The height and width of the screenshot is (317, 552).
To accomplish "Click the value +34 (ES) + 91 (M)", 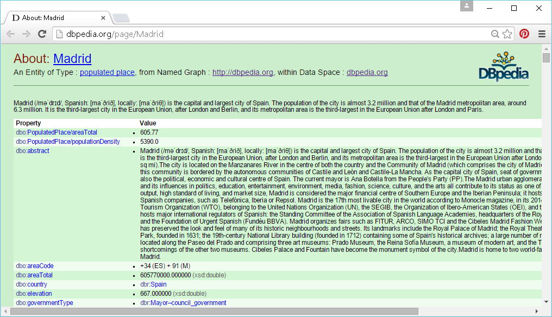I will [x=165, y=265].
